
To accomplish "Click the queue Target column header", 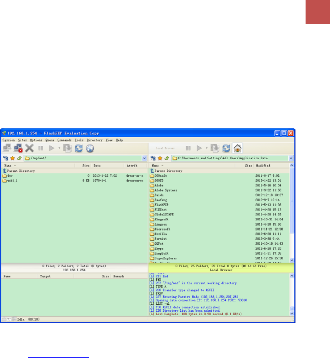I will (x=55, y=276).
